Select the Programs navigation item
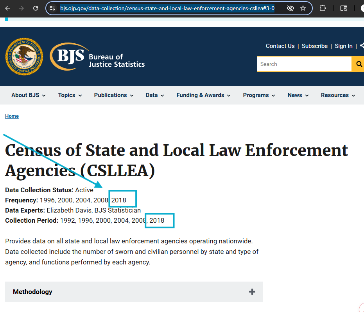The height and width of the screenshot is (312, 364). [x=259, y=95]
